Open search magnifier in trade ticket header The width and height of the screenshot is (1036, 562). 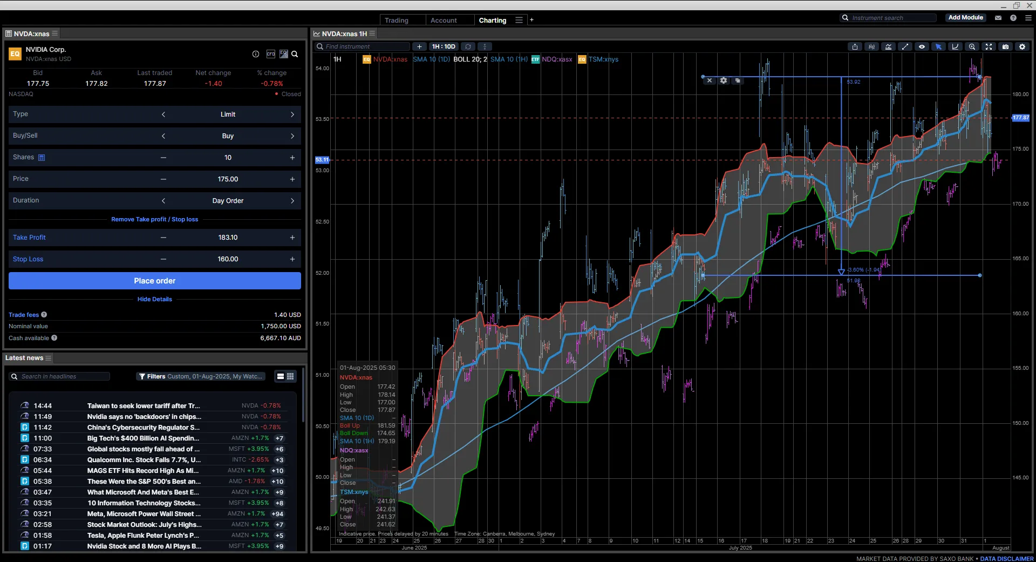click(295, 54)
